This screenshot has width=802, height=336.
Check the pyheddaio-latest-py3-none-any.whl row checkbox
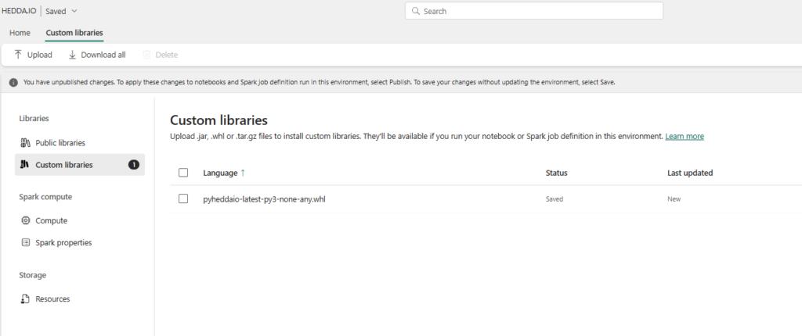tap(183, 198)
